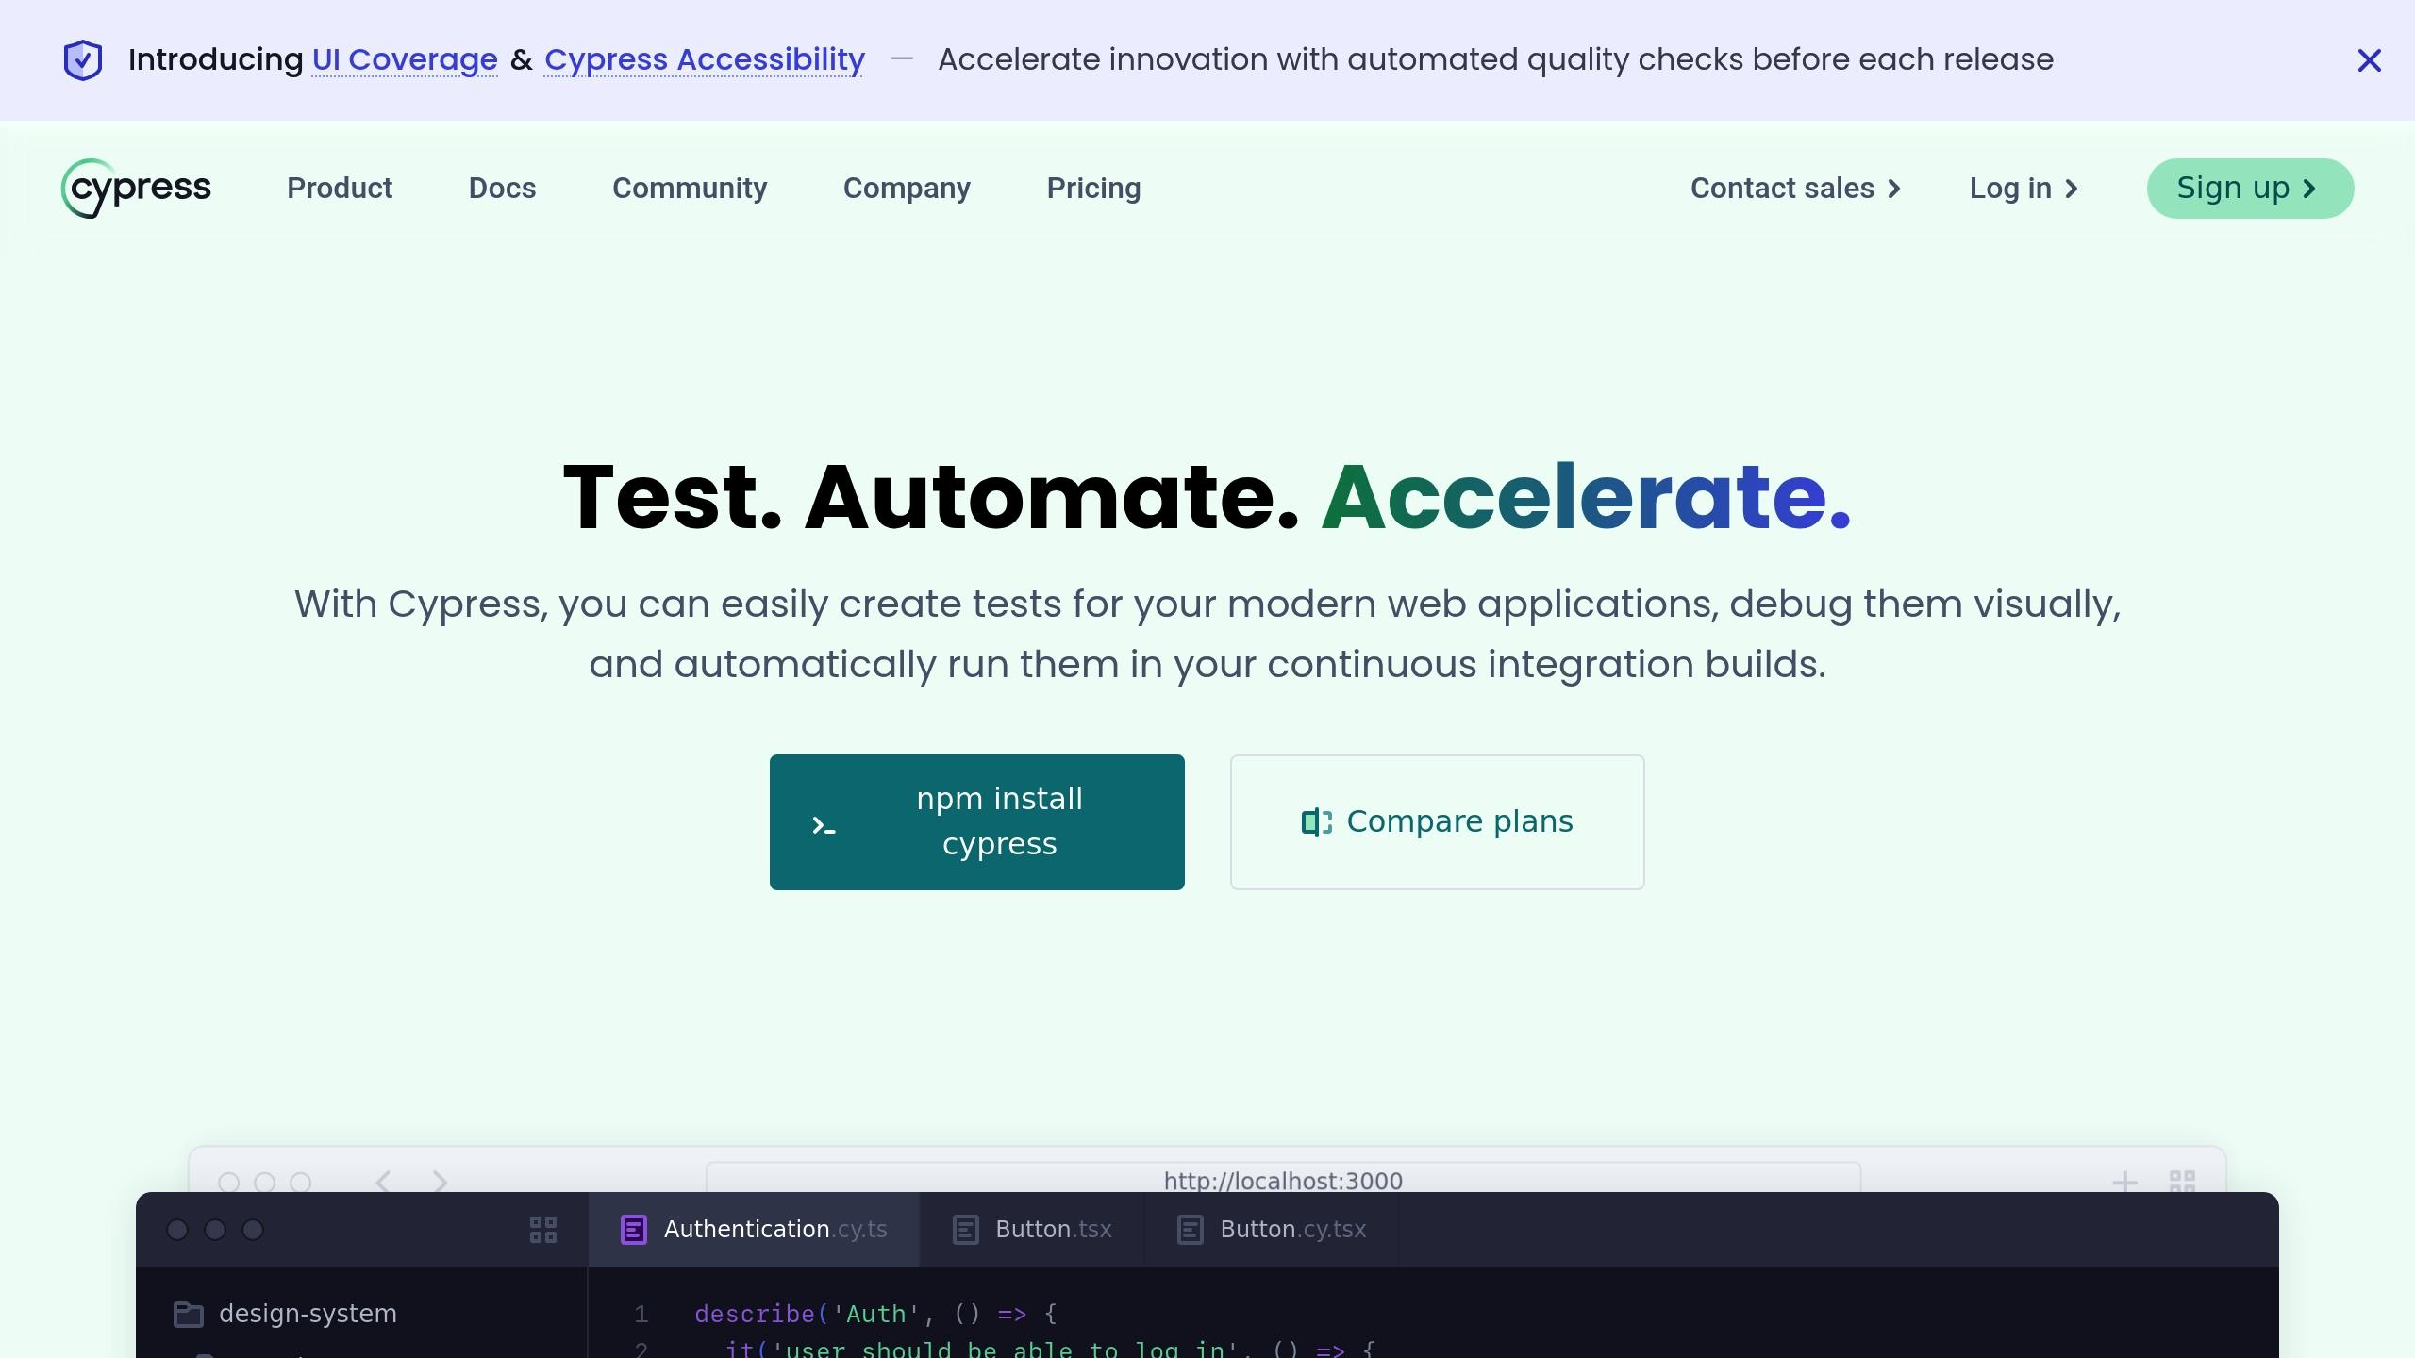Click the chevron inside the Sign up button
The image size is (2415, 1358).
[x=2308, y=189]
